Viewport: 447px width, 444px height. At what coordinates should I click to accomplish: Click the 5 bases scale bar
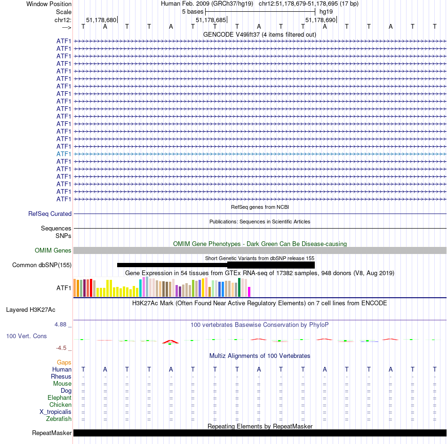260,12
